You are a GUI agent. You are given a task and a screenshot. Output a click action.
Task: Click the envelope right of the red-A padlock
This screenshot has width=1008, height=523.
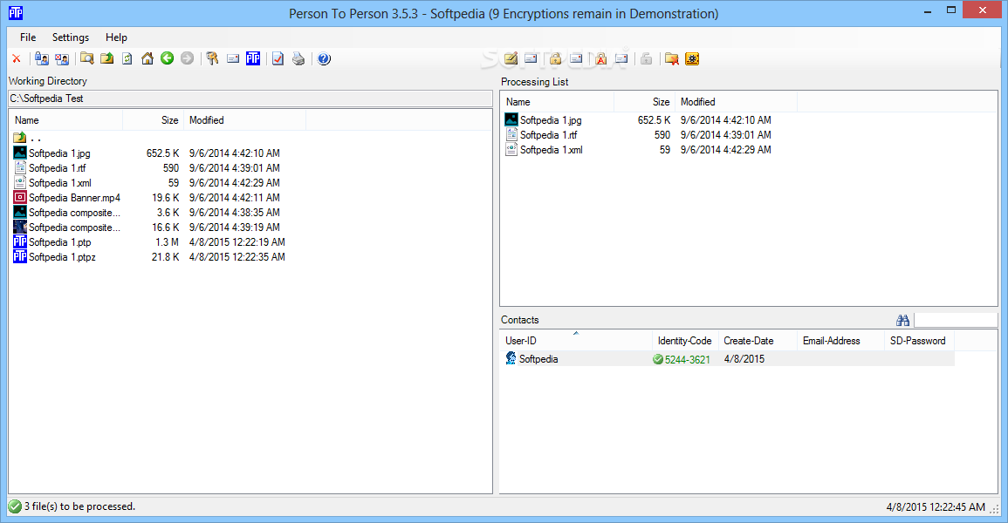621,59
